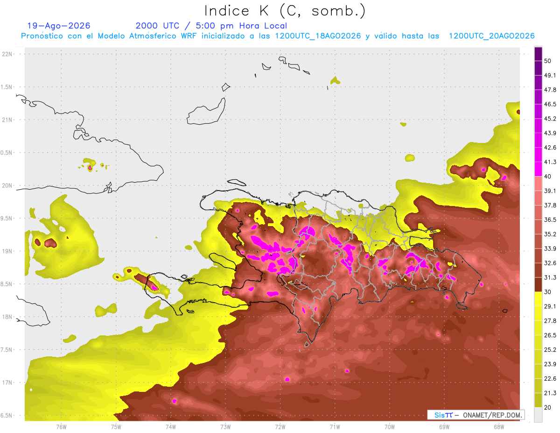
Task: Click the '72W' longitude axis label
Action: (x=280, y=427)
